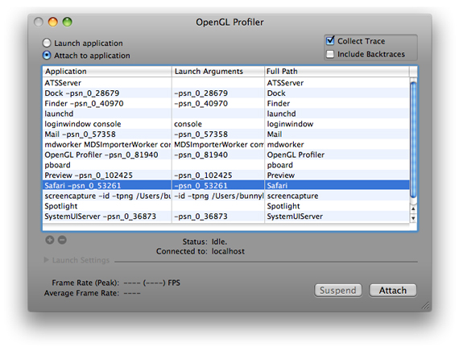Image resolution: width=459 pixels, height=347 pixels.
Task: Click the Mail entry in Full Path column
Action: pos(337,134)
